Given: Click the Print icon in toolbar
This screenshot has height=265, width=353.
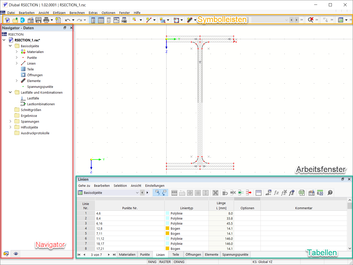Looking at the screenshot, I should coord(46,20).
